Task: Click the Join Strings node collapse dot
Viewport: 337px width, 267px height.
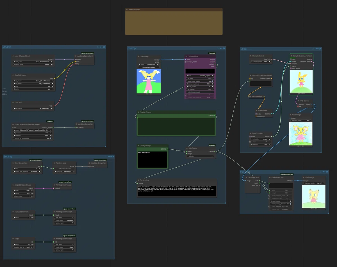Action: pos(186,148)
